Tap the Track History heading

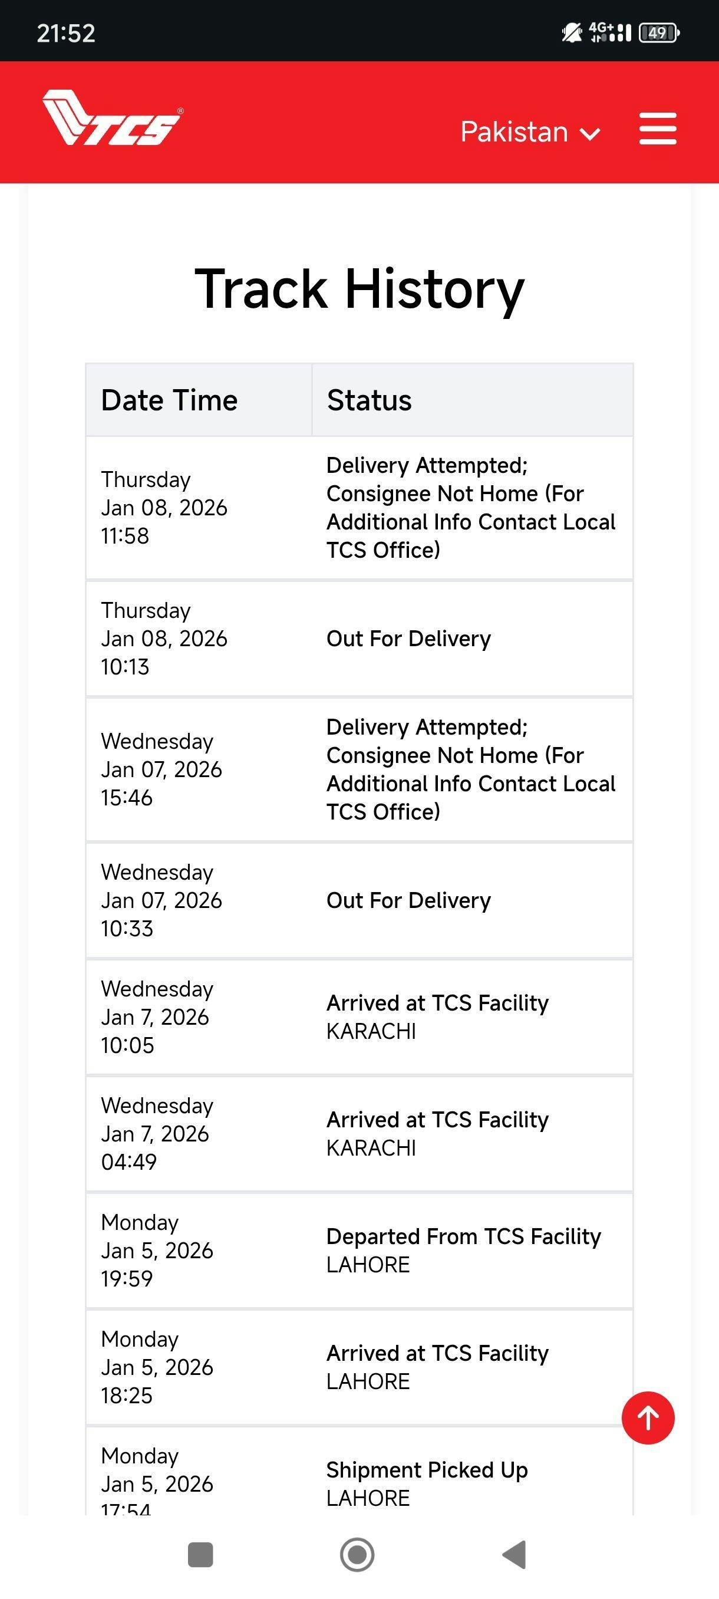(359, 289)
